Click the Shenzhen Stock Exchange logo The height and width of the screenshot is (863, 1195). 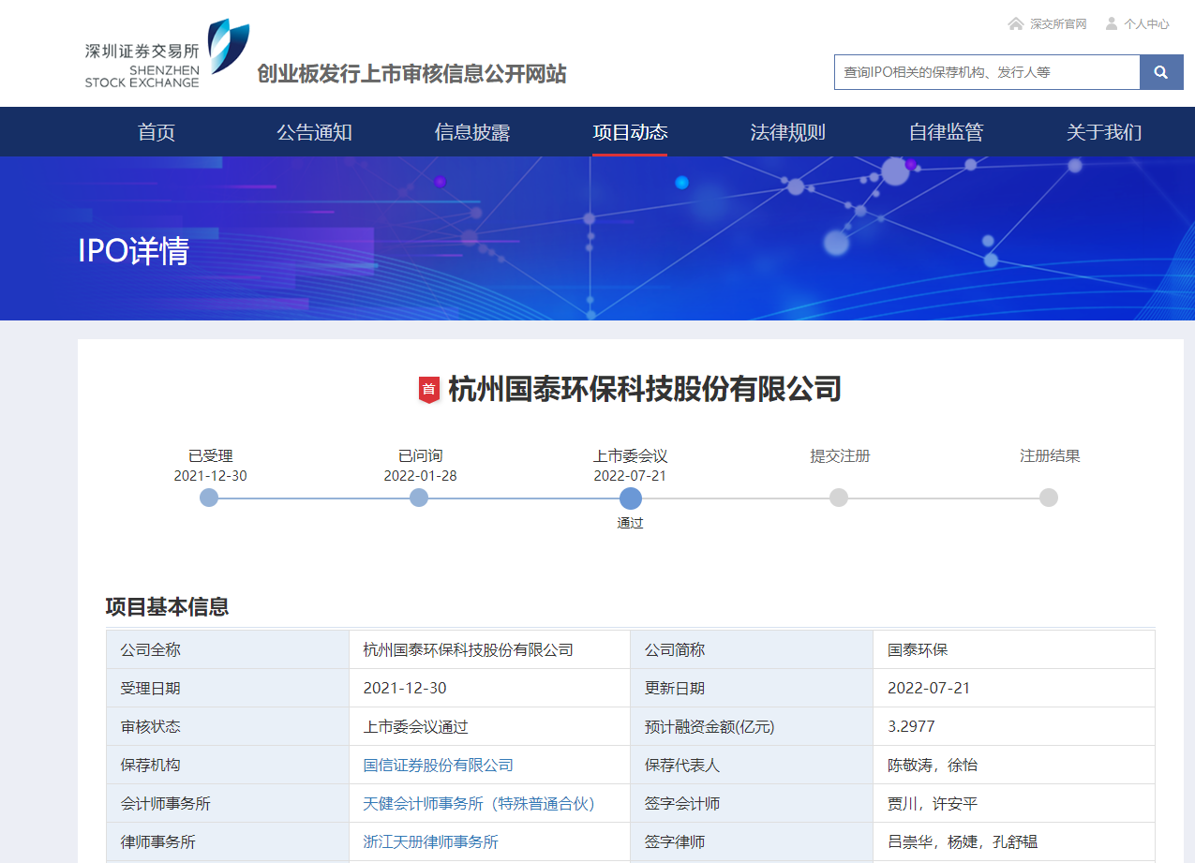(167, 54)
